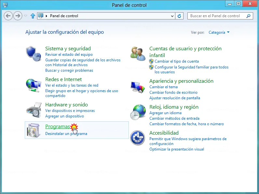The width and height of the screenshot is (259, 194).
Task: Open Elegir grupo en el hogar link
Action: (x=82, y=93)
